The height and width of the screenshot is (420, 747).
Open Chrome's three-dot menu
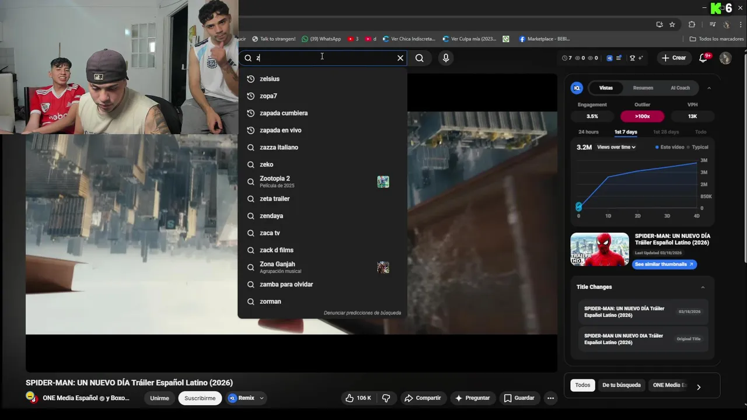[739, 24]
